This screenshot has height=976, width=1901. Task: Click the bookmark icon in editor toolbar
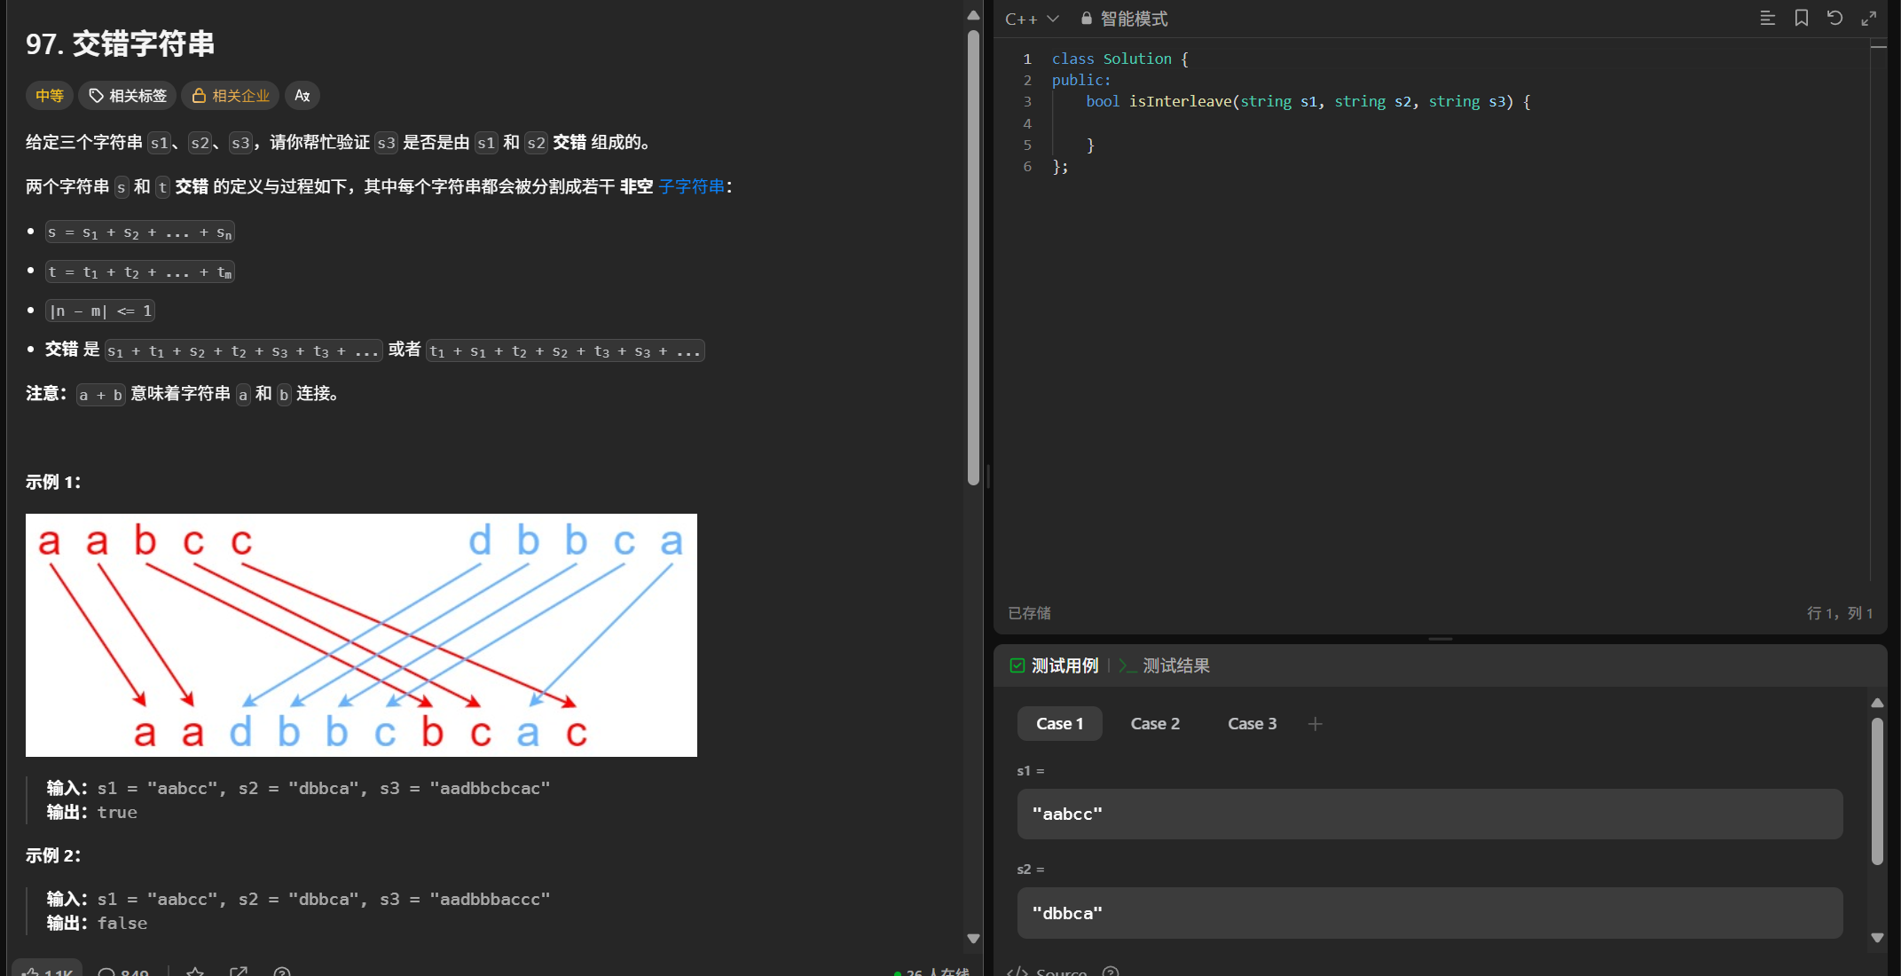pyautogui.click(x=1801, y=19)
